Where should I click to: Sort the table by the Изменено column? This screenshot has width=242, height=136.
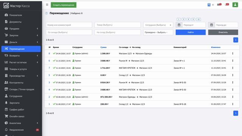pyautogui.click(x=216, y=47)
